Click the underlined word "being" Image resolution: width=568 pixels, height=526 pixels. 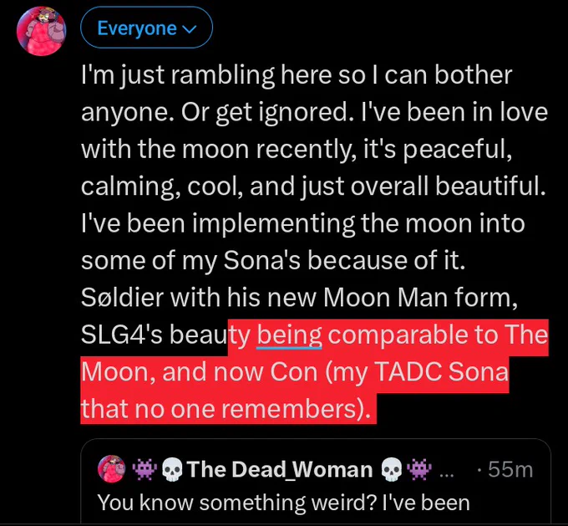click(x=289, y=335)
